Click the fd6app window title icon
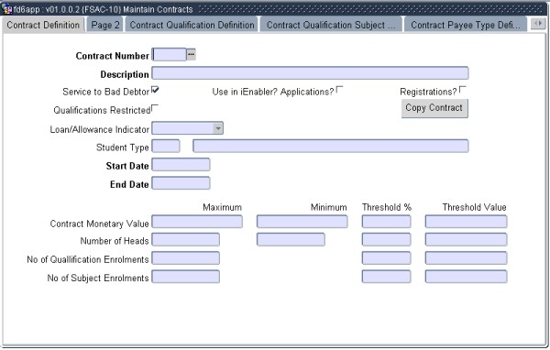550x350 pixels. click(x=6, y=9)
